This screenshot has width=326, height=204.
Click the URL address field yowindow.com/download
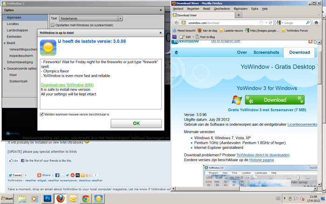pyautogui.click(x=223, y=23)
